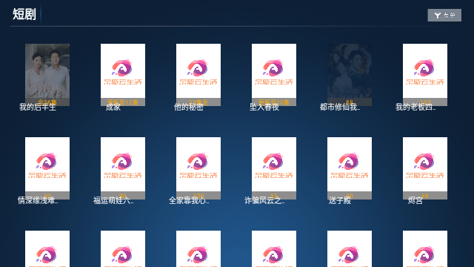Select the 我的老板四.. poster card
Viewport: 474px width, 267px height.
pyautogui.click(x=425, y=75)
